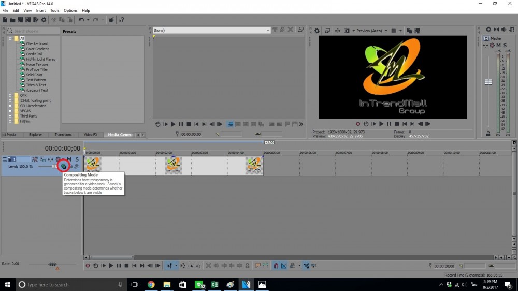
Task: Click the Insert Marker icon
Action: tap(258, 266)
